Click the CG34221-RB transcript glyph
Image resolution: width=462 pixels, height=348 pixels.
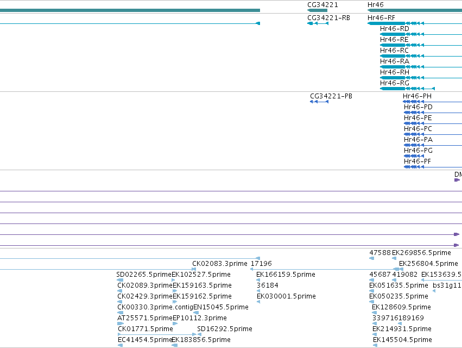(x=318, y=23)
